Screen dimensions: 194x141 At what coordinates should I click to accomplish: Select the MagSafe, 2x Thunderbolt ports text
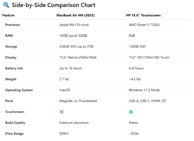pos(78,101)
